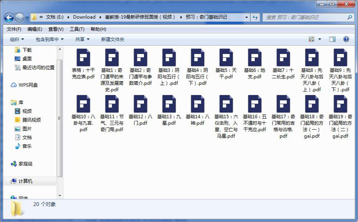Open WPS网盘 in navigation pane
This screenshot has height=222, width=358.
(24, 85)
